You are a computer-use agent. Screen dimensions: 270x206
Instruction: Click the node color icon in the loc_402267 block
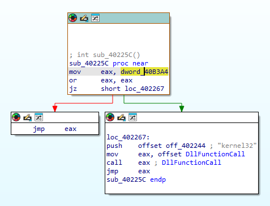tap(110, 117)
